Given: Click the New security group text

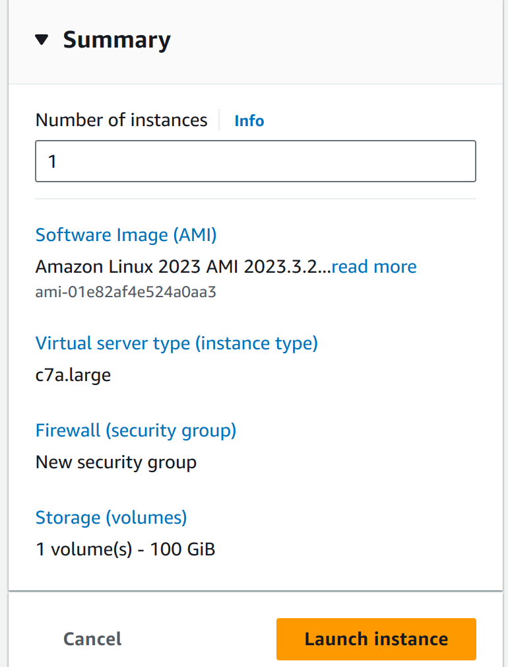Looking at the screenshot, I should (116, 462).
